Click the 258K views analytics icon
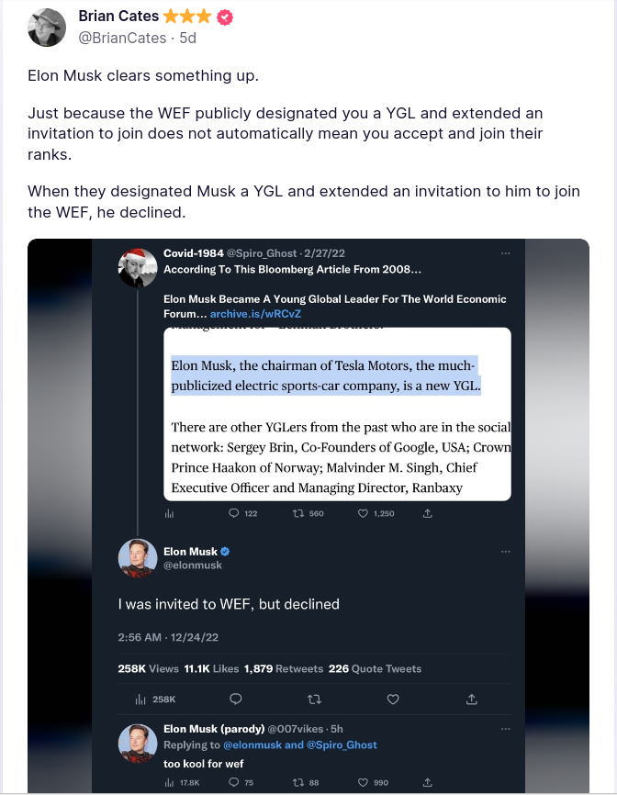617x795 pixels. [141, 700]
